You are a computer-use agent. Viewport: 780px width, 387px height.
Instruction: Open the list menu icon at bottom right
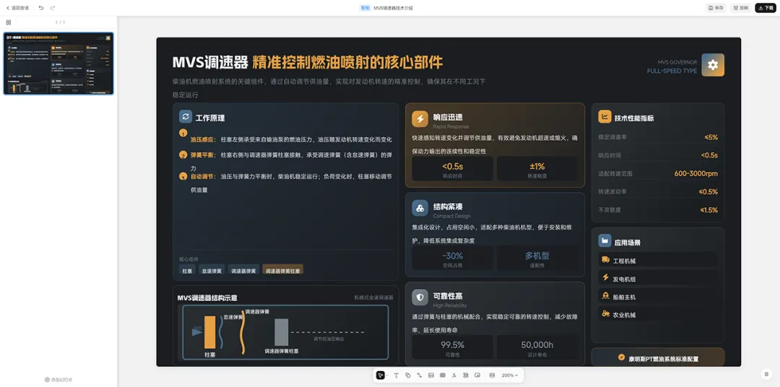pyautogui.click(x=766, y=373)
